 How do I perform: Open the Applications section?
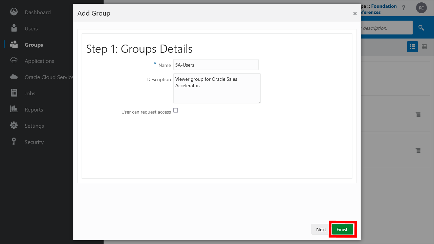(x=39, y=61)
